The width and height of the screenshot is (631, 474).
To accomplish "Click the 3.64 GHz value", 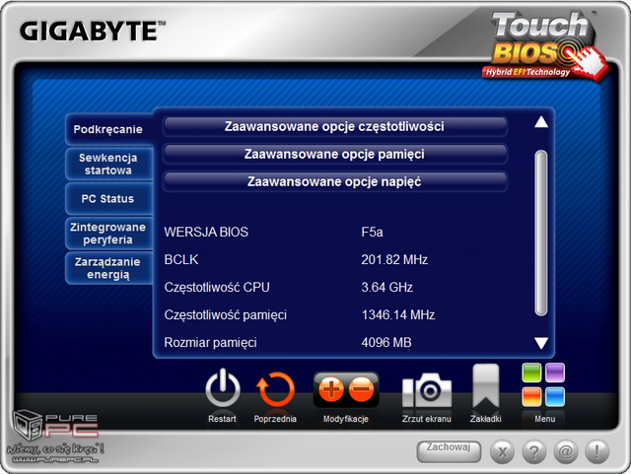I will [x=387, y=288].
